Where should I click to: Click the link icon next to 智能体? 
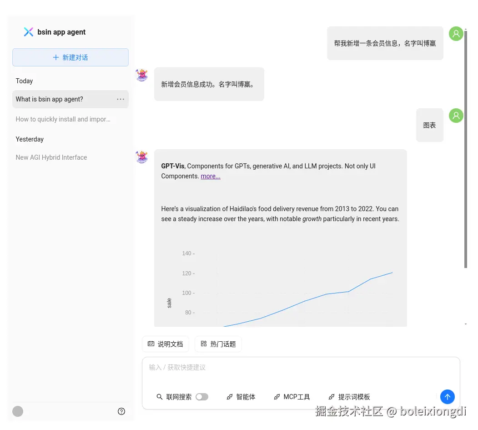(x=230, y=397)
